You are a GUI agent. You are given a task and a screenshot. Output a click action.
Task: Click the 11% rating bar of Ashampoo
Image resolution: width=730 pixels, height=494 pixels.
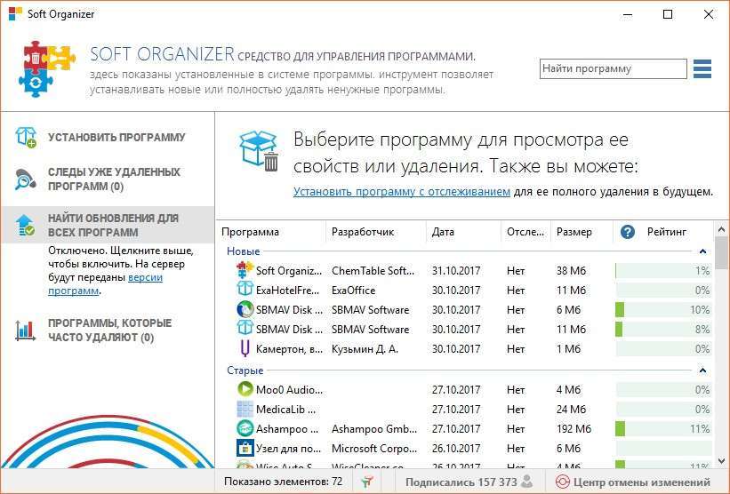pyautogui.click(x=663, y=428)
